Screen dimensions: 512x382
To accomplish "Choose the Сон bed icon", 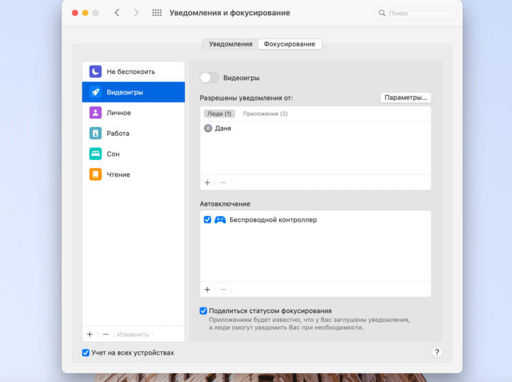I will (96, 154).
